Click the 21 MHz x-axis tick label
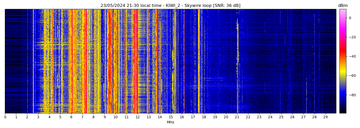 [x=237, y=117]
